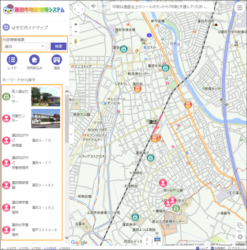This screenshot has height=250, width=247.
Task: Open the ヘルプ help link
Action: tap(202, 248)
